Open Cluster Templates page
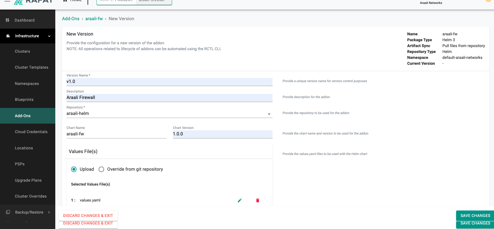Image resolution: width=494 pixels, height=229 pixels. pyautogui.click(x=32, y=67)
